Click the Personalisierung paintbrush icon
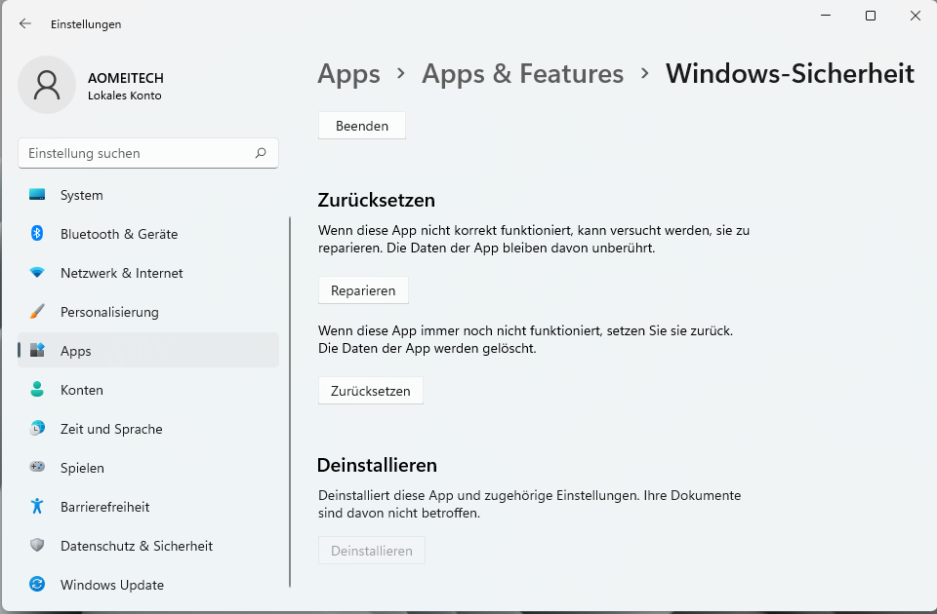The height and width of the screenshot is (614, 937). (x=37, y=312)
